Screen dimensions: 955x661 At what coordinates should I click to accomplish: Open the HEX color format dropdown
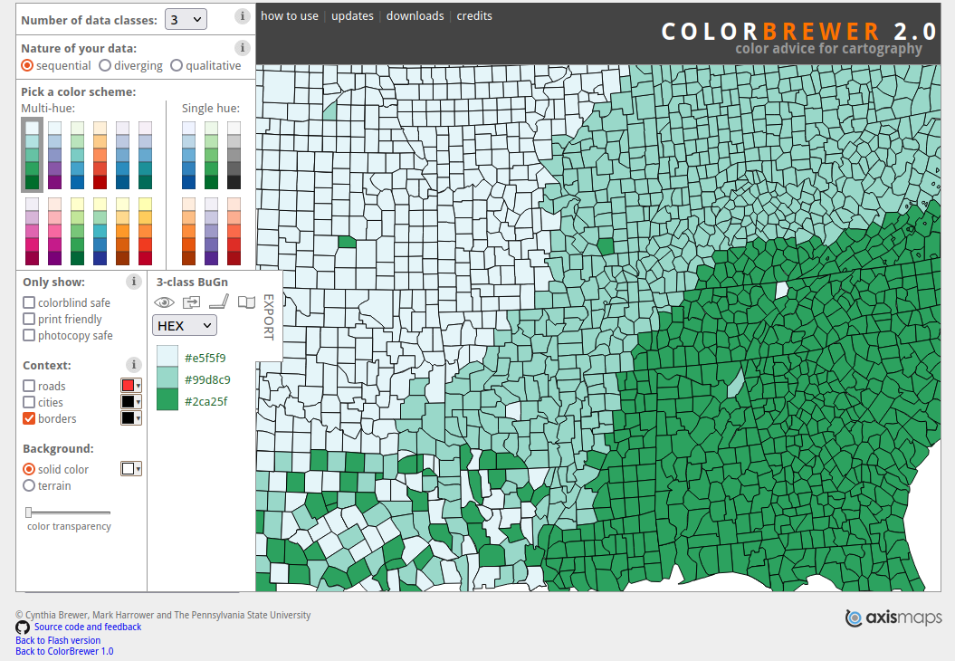click(185, 325)
